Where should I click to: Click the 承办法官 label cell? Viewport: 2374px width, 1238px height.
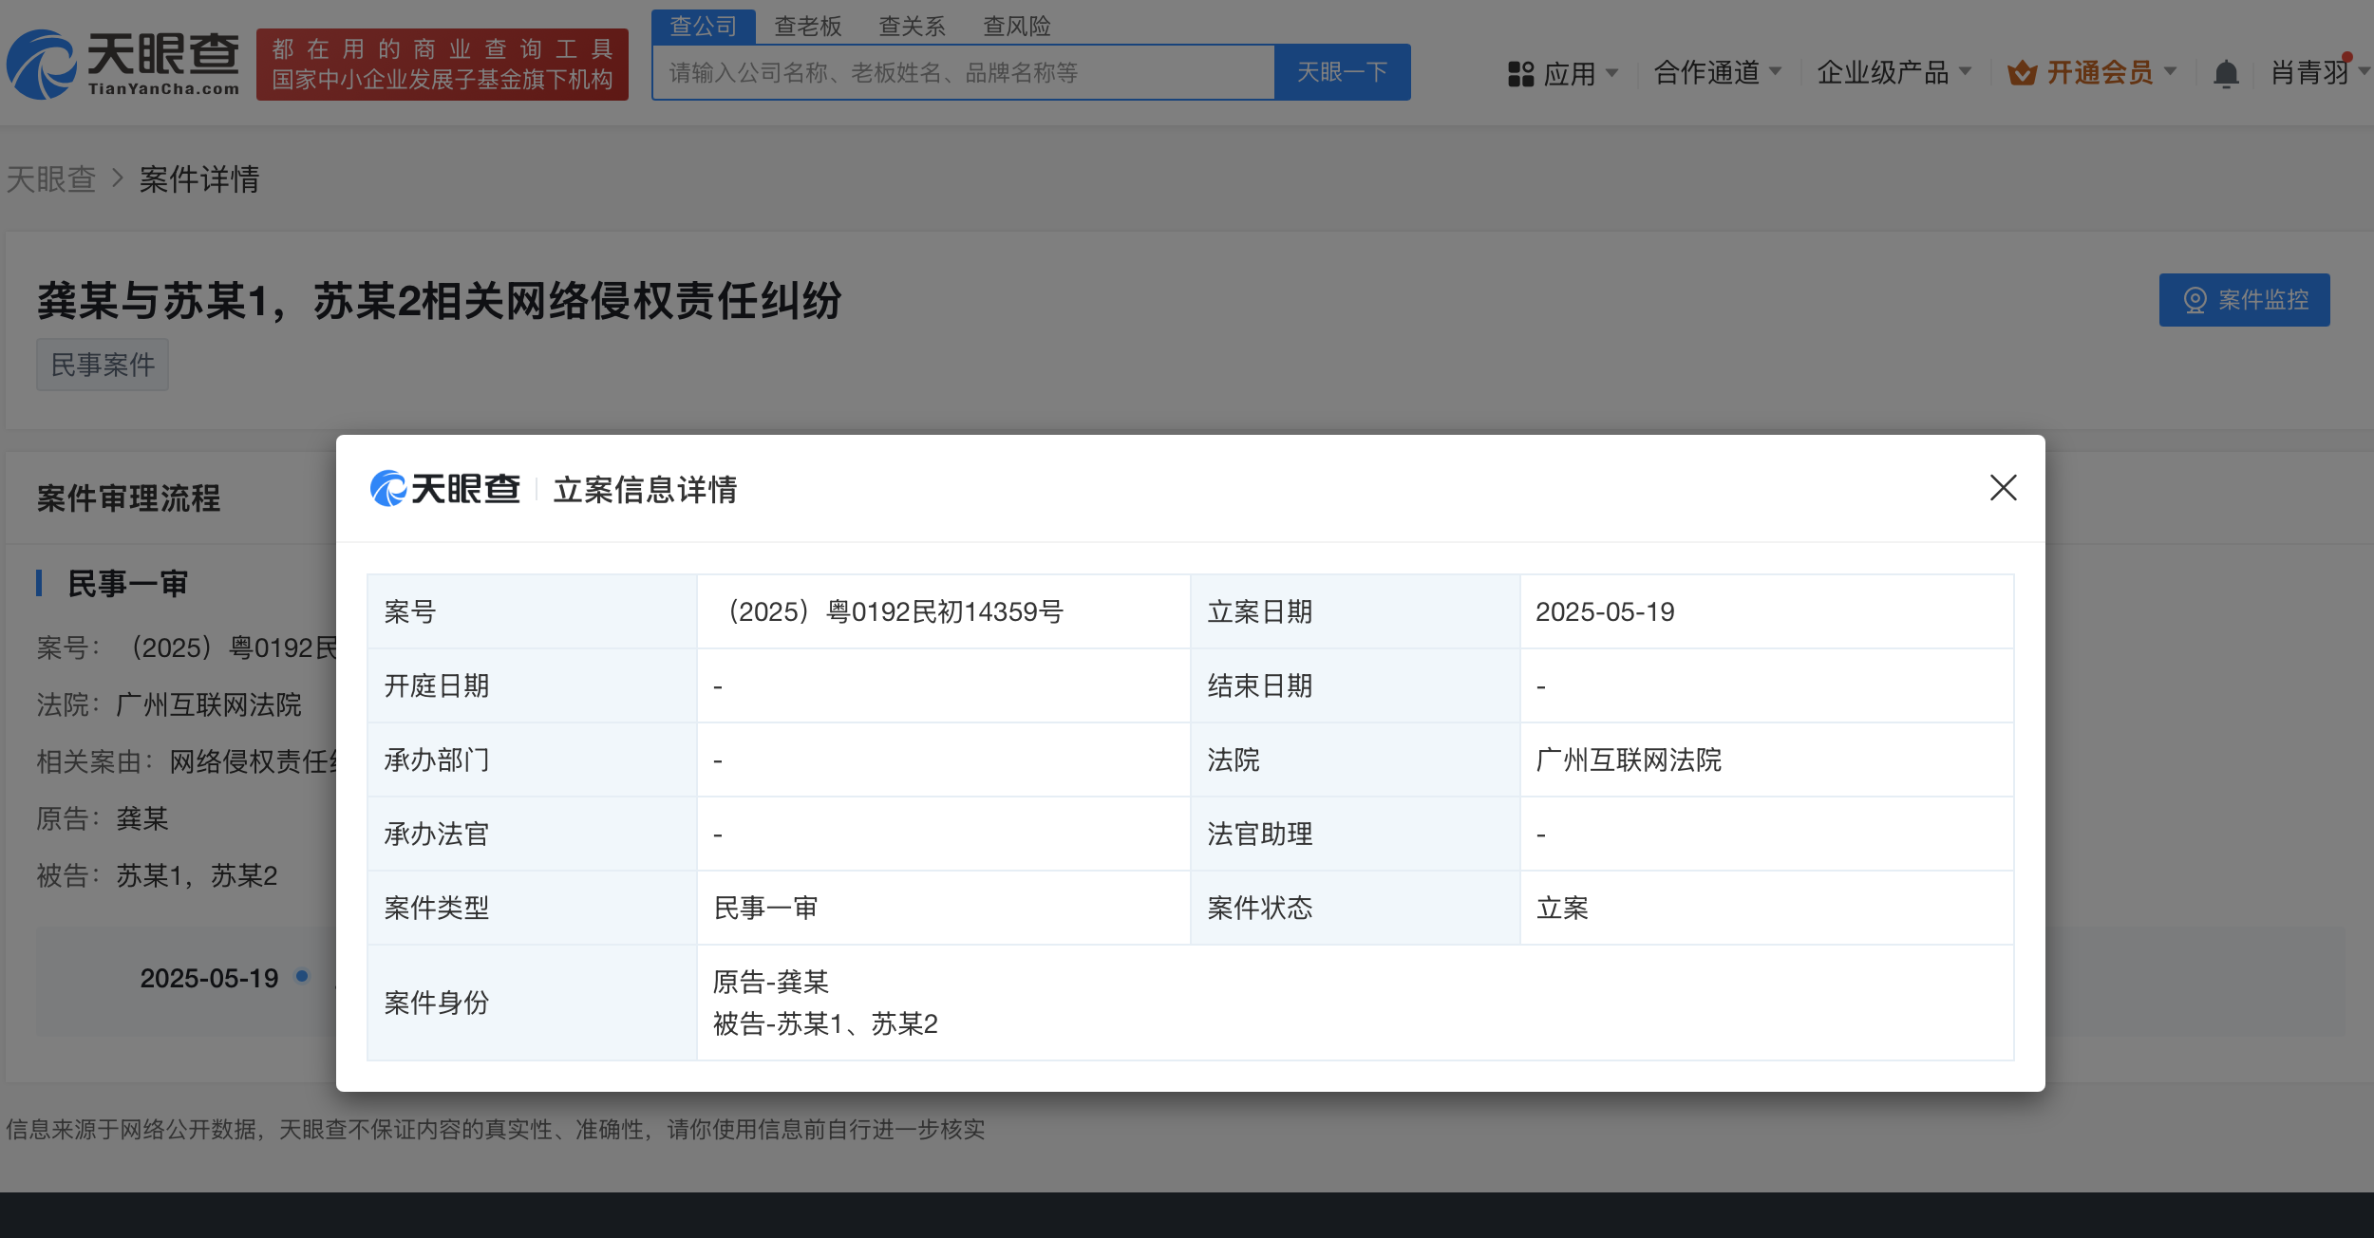[x=532, y=834]
